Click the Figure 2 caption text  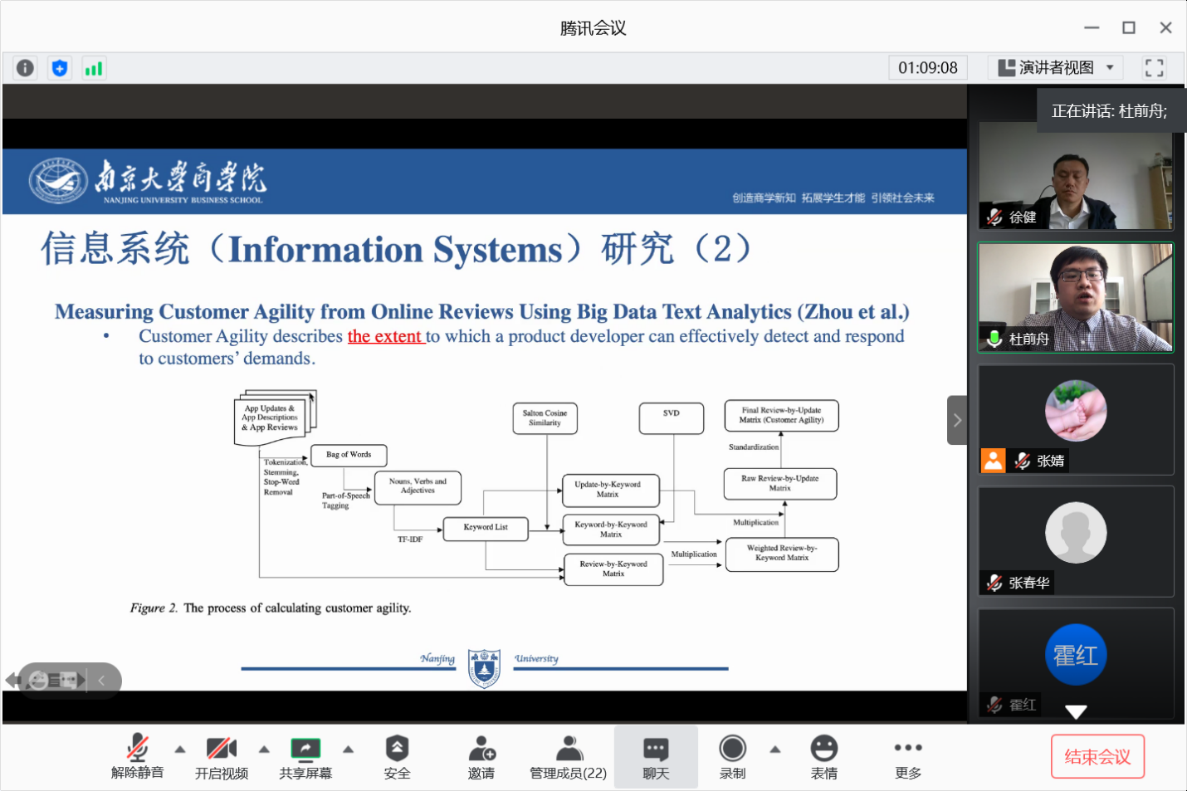click(x=271, y=608)
